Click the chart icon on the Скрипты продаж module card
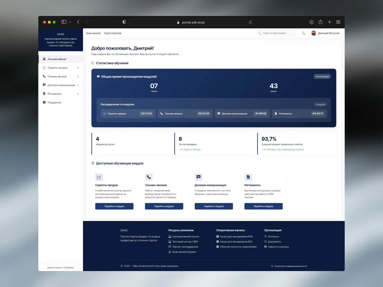 [x=99, y=177]
